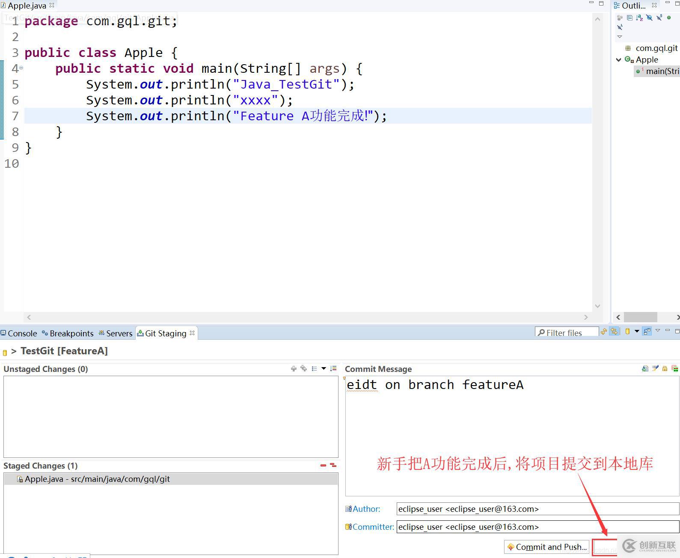Open the Outline view menu triangle
680x558 pixels.
point(620,37)
